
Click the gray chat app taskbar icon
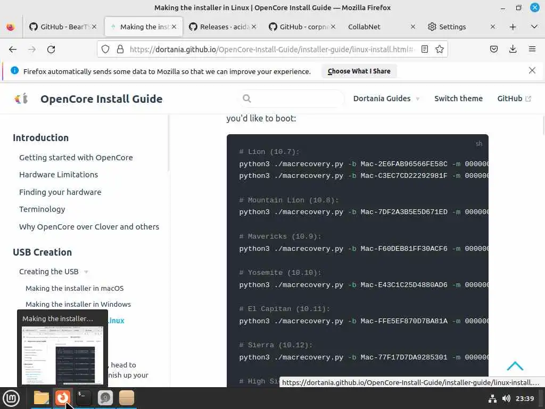point(105,398)
